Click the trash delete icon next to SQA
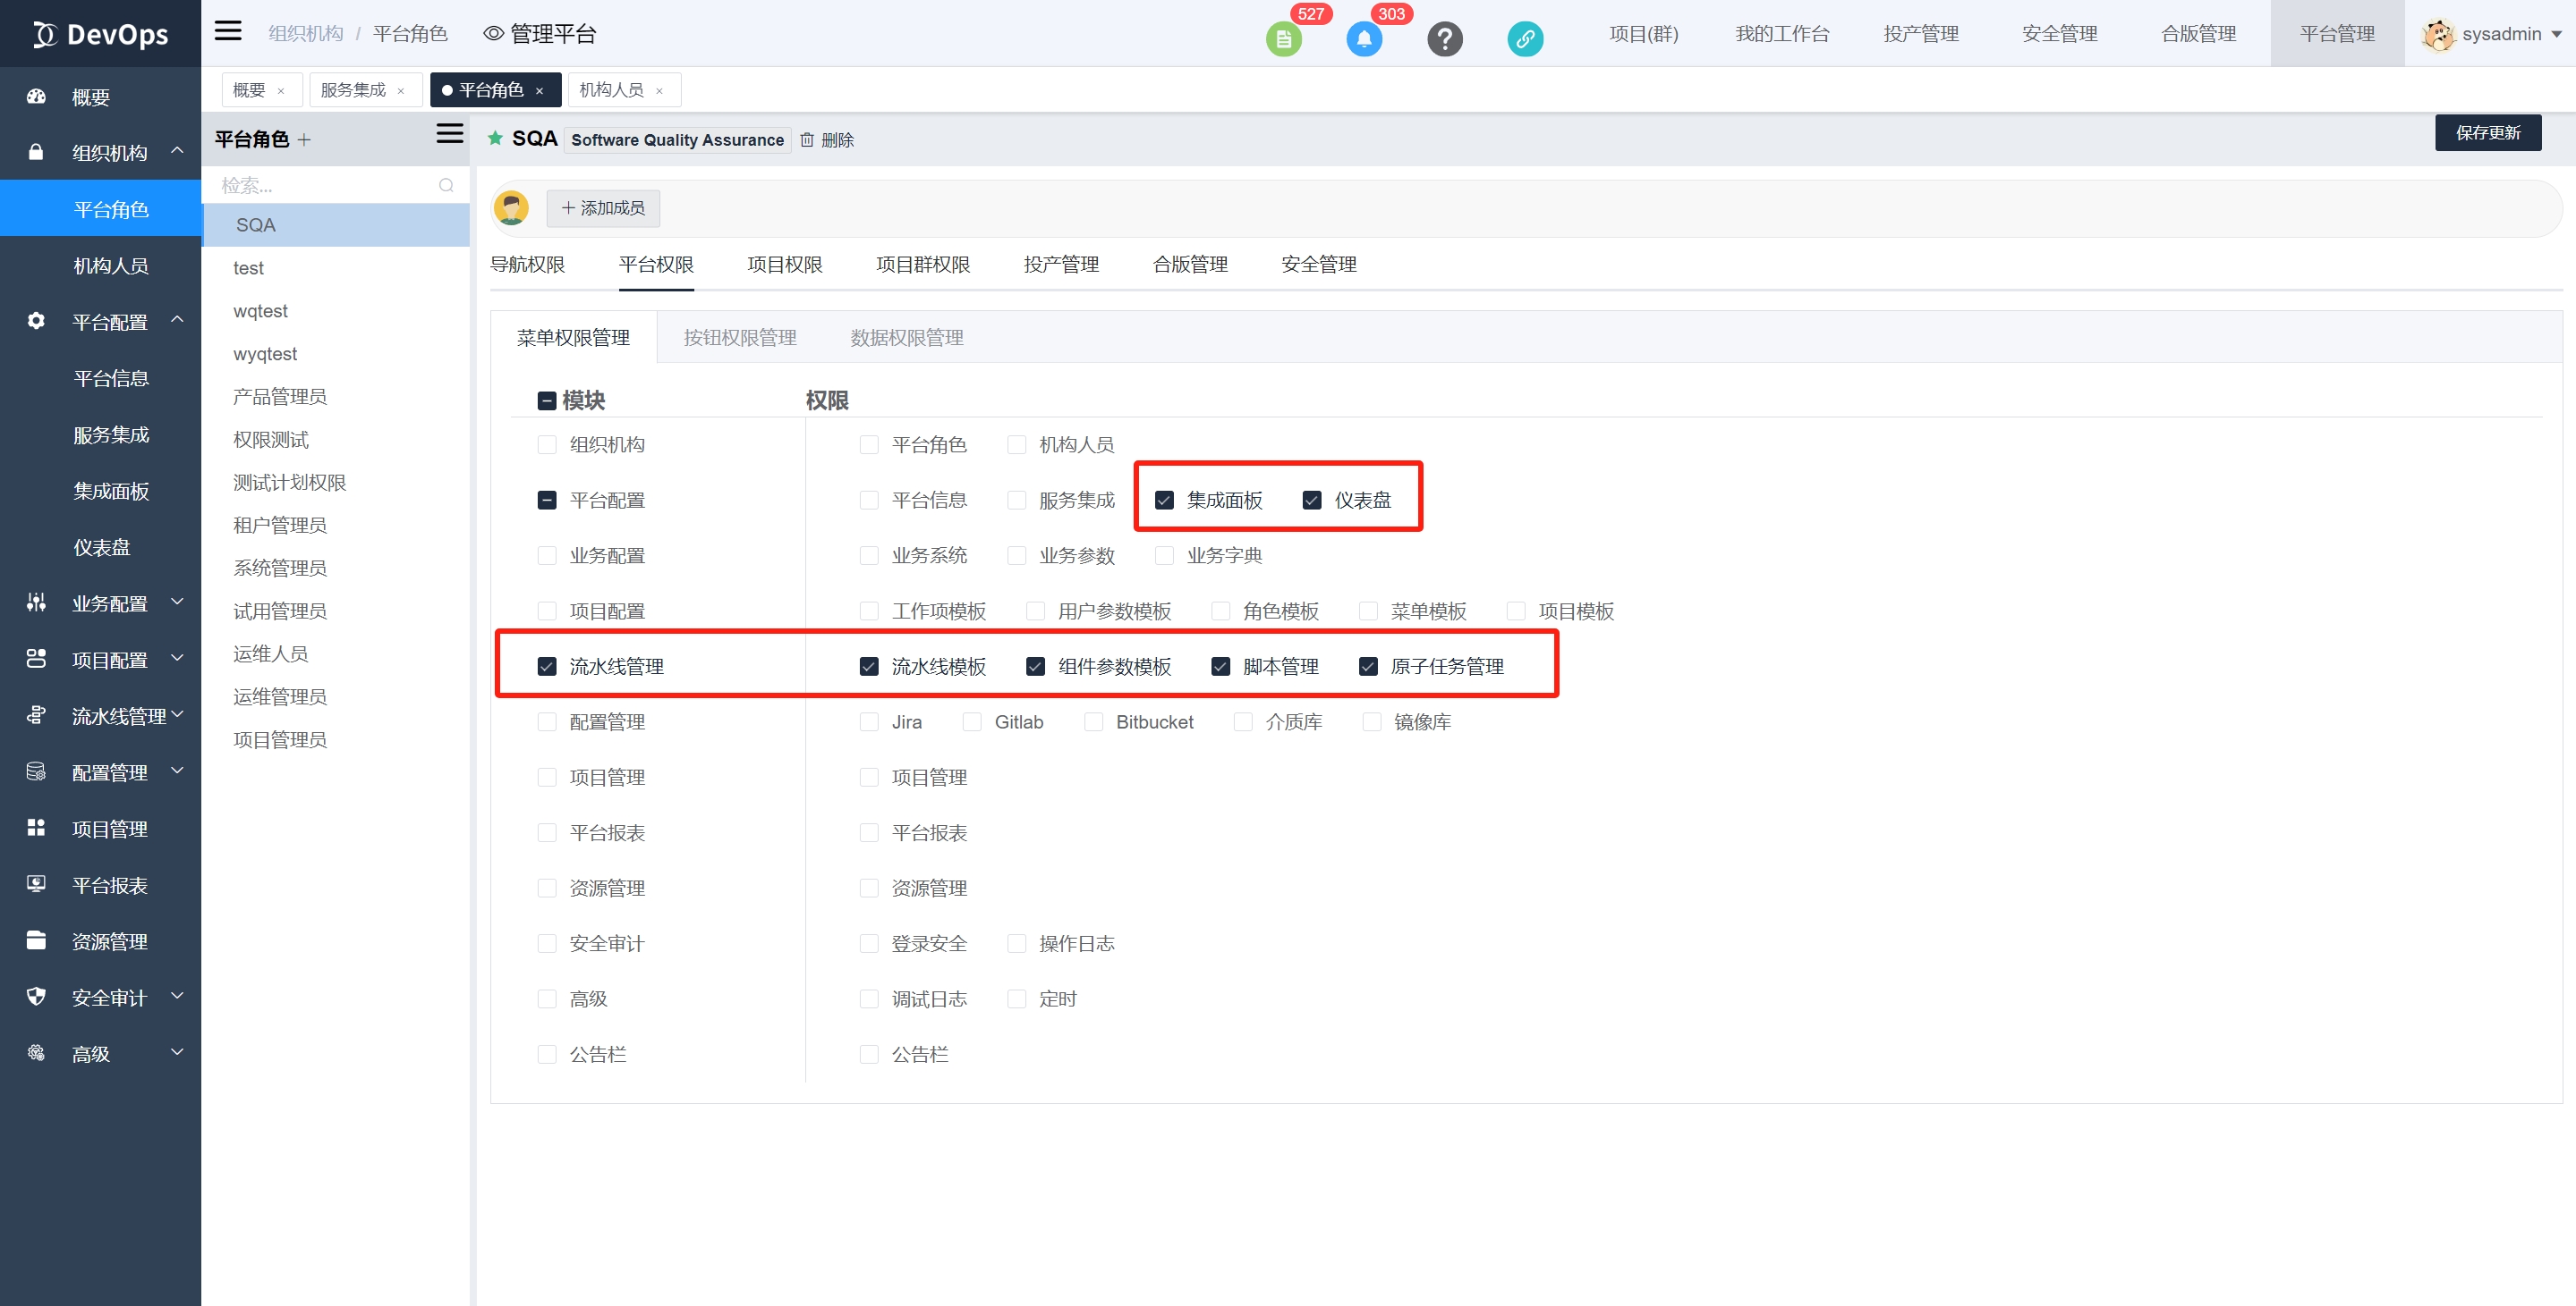 tap(807, 139)
